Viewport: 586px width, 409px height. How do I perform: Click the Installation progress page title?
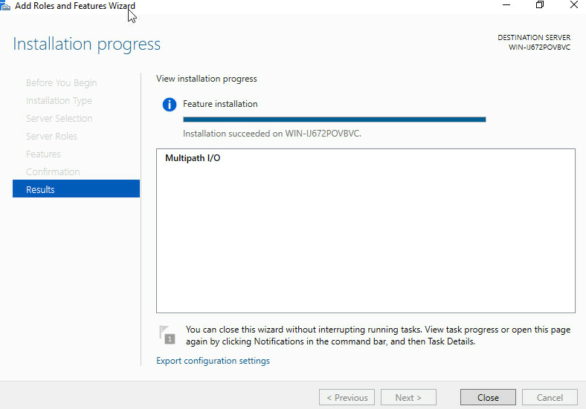click(x=87, y=44)
